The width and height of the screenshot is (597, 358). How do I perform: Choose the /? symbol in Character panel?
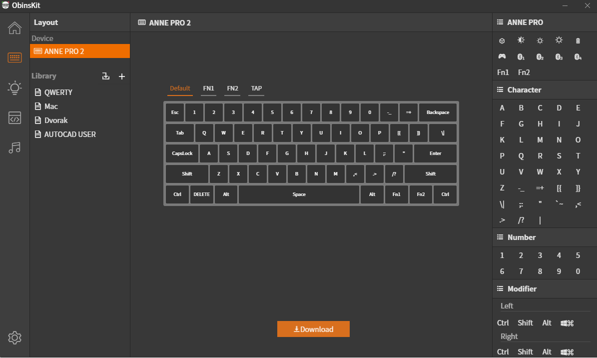pos(521,220)
